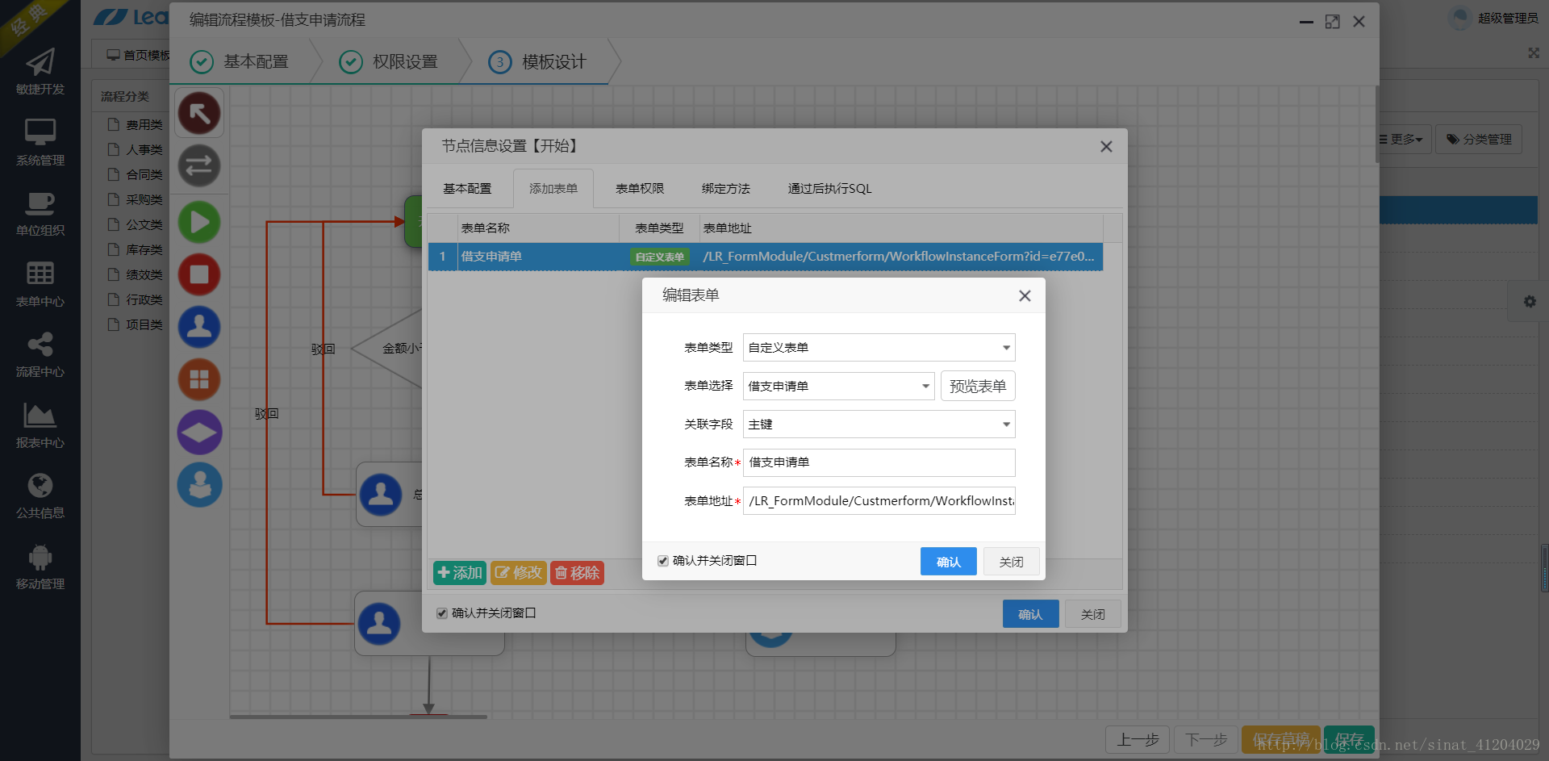
Task: Select the blue user approval node tool
Action: 199,327
